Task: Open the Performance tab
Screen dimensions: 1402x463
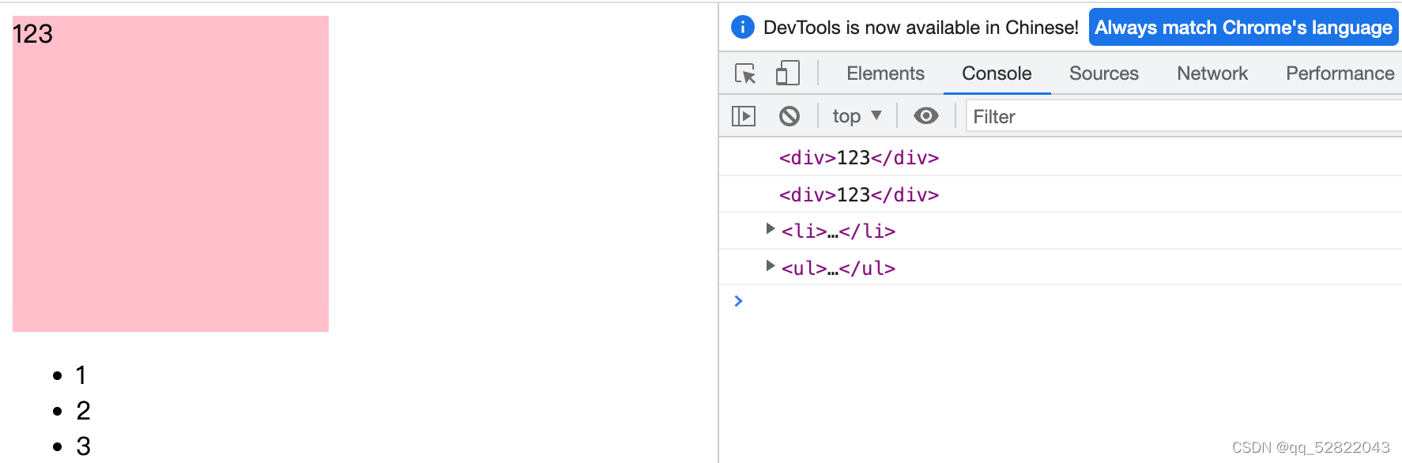Action: tap(1340, 73)
